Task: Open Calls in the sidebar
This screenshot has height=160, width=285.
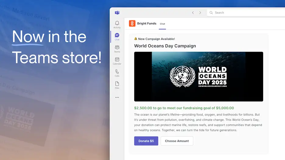Action: [x=117, y=73]
